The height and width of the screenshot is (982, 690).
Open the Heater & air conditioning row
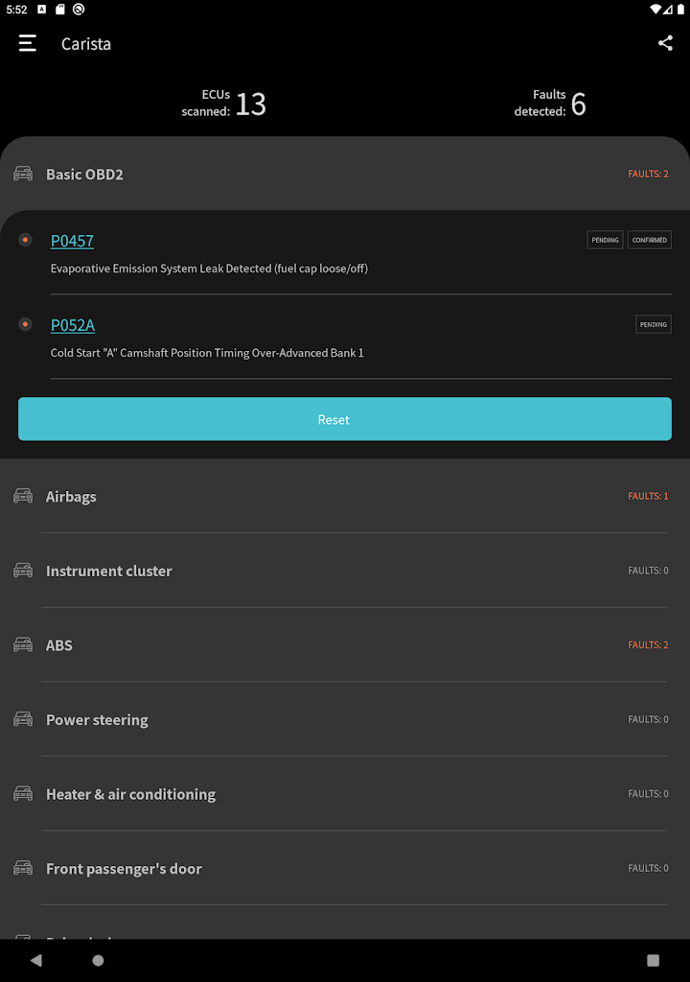(345, 793)
